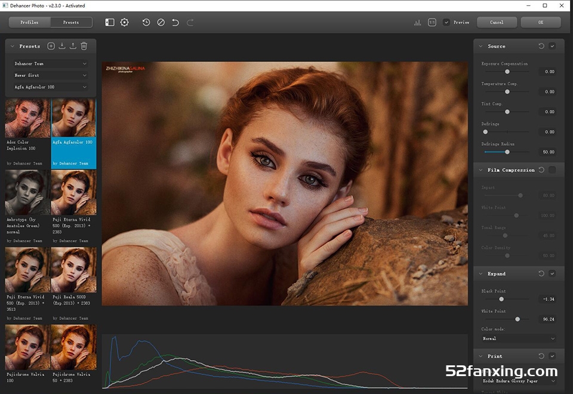
Task: Reset the Film Compression section
Action: [541, 170]
